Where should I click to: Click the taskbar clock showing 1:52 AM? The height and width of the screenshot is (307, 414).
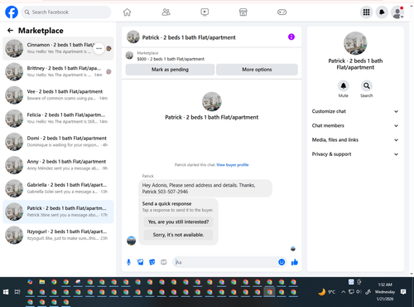pos(385,292)
